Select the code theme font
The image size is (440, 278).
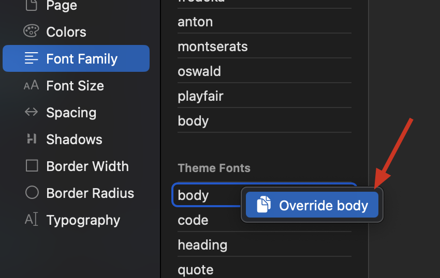tap(193, 220)
